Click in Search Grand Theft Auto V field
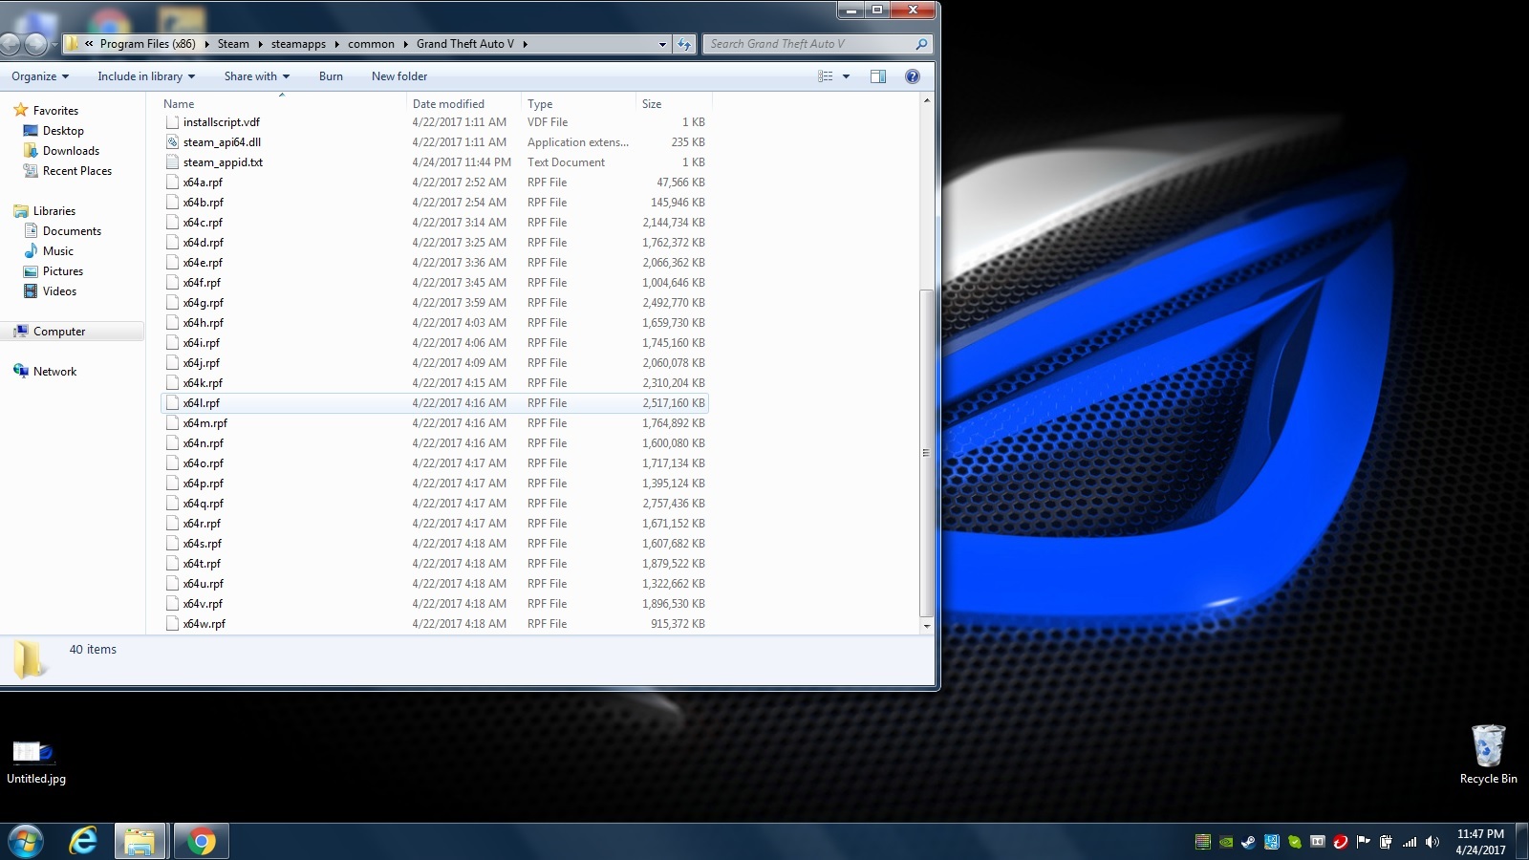Image resolution: width=1529 pixels, height=860 pixels. [x=809, y=44]
